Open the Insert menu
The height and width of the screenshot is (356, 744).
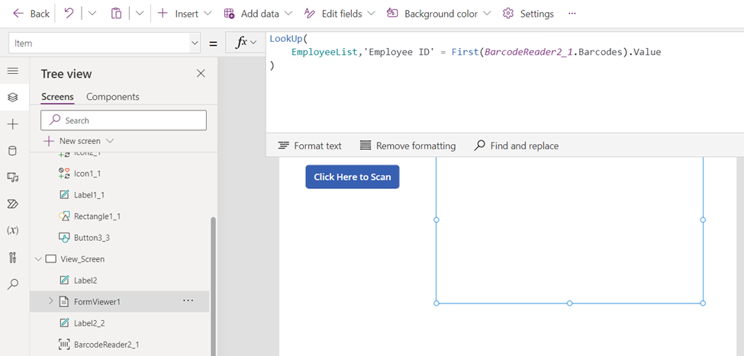click(x=184, y=14)
